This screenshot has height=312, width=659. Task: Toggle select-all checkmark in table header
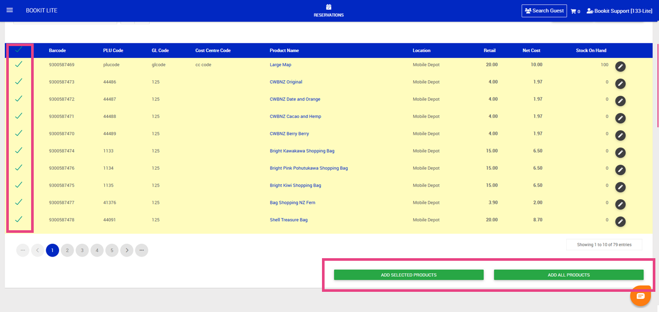(19, 50)
